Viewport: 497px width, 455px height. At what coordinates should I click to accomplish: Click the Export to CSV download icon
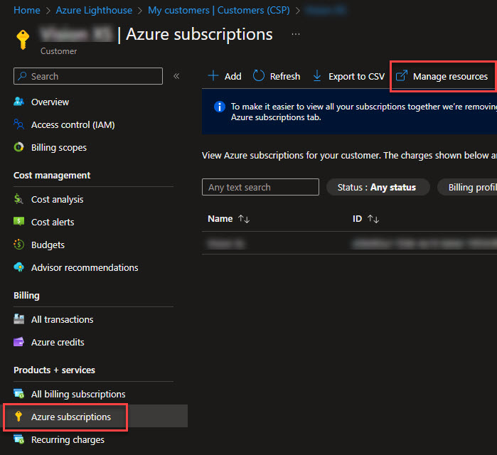click(316, 76)
